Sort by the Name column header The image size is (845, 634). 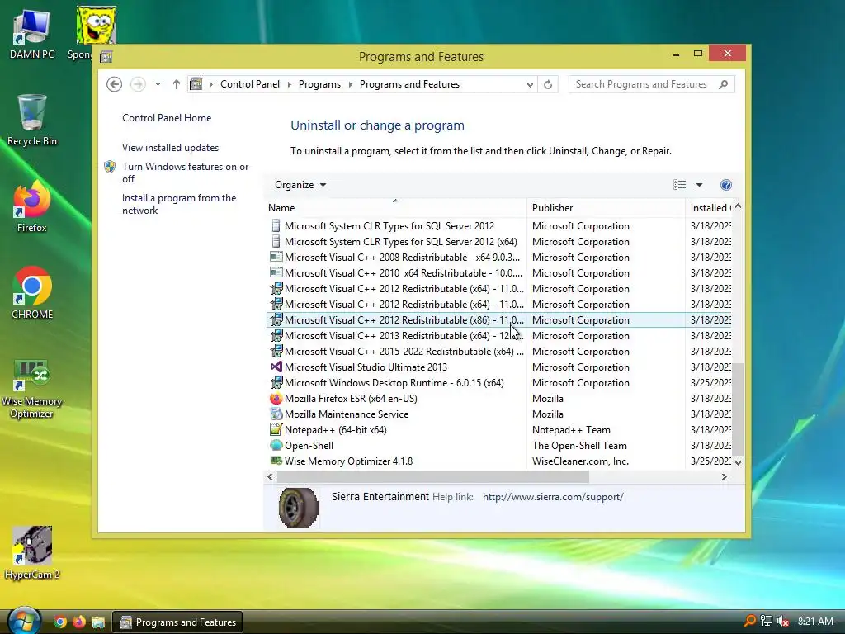(395, 207)
